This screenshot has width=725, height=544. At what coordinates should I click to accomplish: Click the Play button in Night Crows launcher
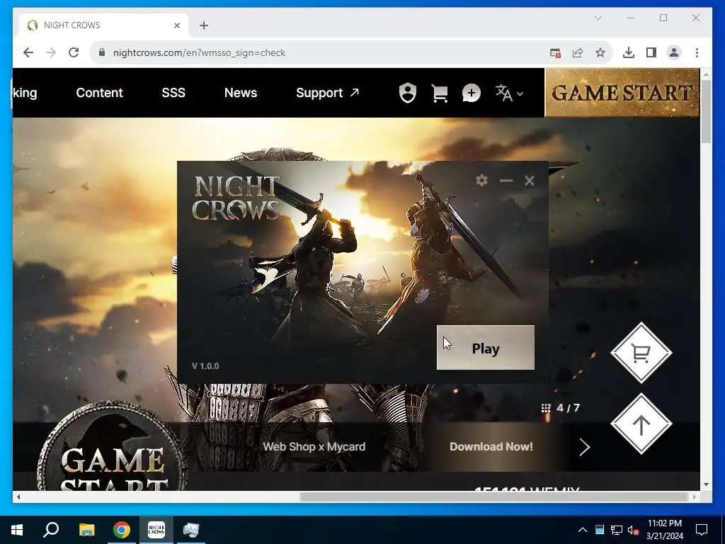[x=486, y=348]
